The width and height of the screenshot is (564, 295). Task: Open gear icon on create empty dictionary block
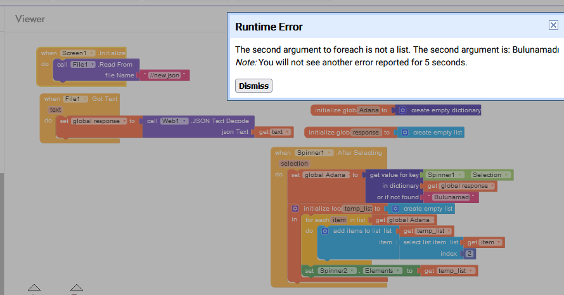point(402,110)
